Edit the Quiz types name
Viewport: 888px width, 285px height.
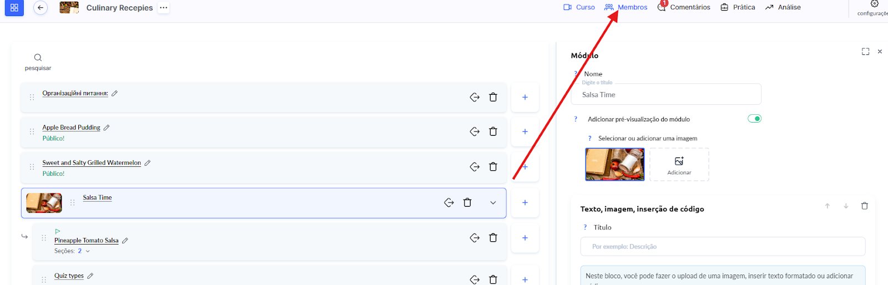(90, 276)
